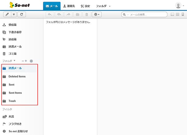Image resolution: width=187 pixels, height=135 pixels.
Task: Close the フォルダ tab with the x
Action: coord(110,6)
